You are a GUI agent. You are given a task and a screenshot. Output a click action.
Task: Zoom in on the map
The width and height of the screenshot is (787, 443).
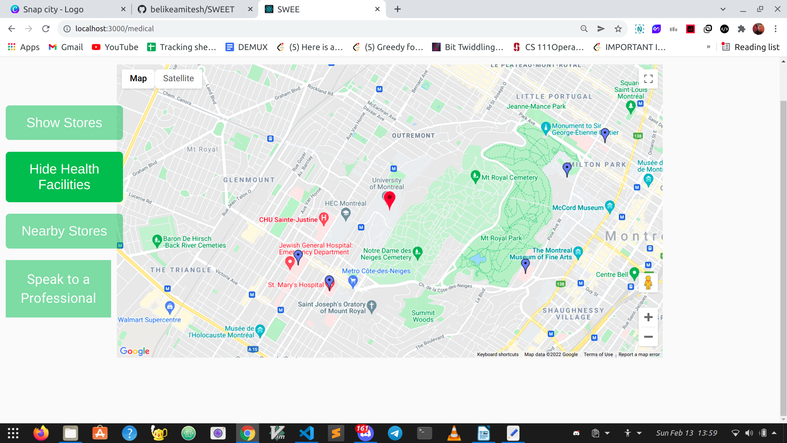[648, 317]
